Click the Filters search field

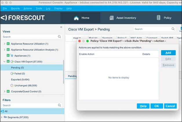click(32, 105)
